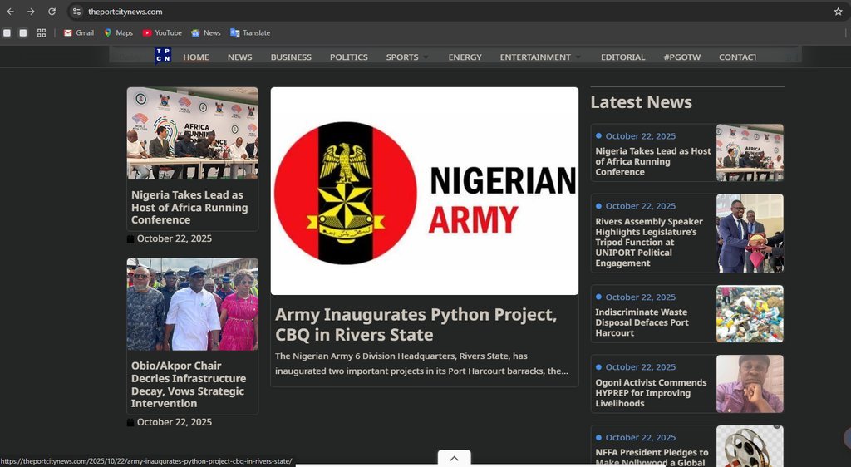Open Africa Running Conference photo in left column
The image size is (851, 467).
(193, 134)
